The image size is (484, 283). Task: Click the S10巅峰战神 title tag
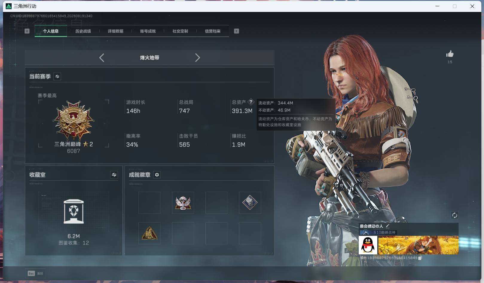378,232
